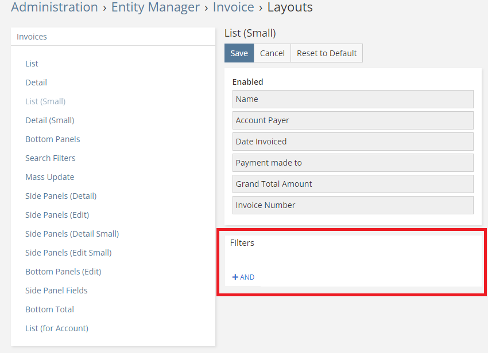Open the Detail layout
The image size is (488, 353).
click(36, 83)
